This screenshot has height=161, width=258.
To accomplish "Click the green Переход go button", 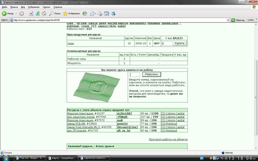I will (x=238, y=20).
